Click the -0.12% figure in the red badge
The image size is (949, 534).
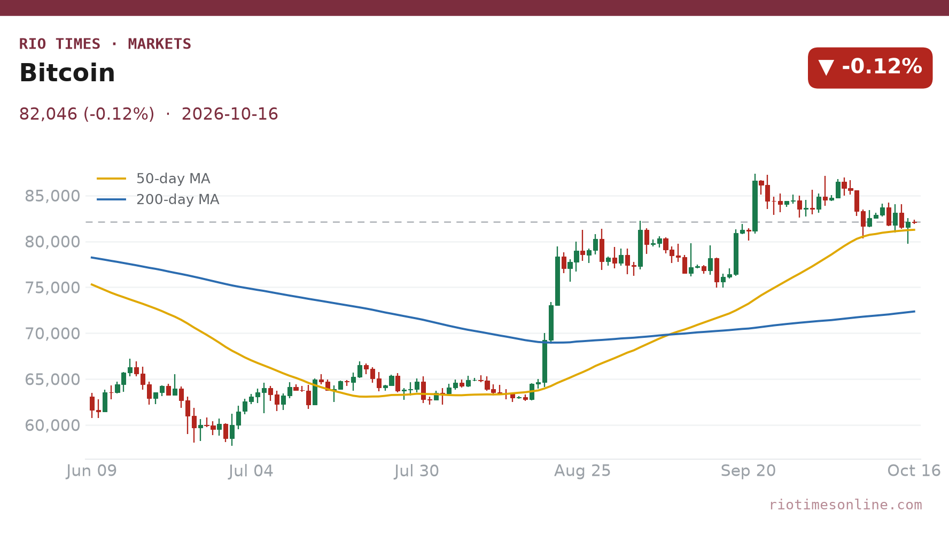(x=882, y=67)
